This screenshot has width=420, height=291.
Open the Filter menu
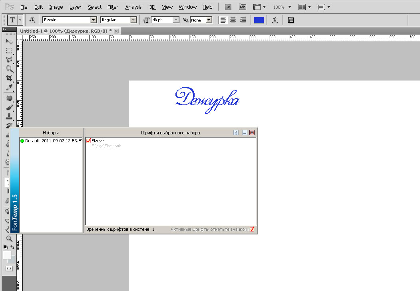click(x=113, y=7)
